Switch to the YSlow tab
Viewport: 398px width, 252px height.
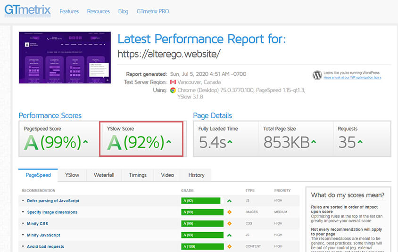(72, 175)
